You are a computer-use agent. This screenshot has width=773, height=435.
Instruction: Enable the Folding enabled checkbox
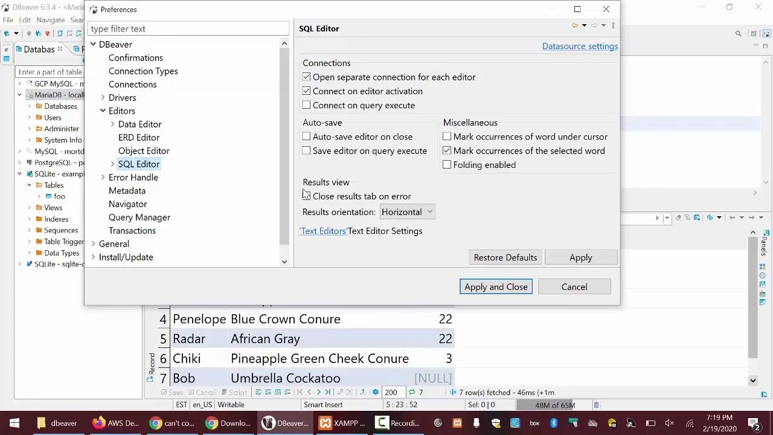pyautogui.click(x=447, y=164)
